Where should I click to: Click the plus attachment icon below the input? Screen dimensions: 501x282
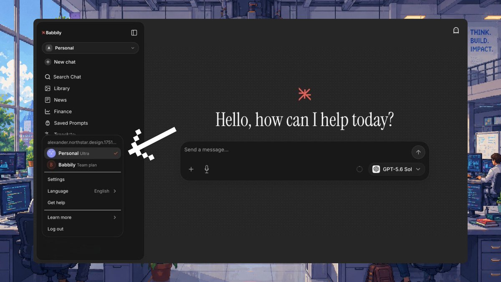191,169
